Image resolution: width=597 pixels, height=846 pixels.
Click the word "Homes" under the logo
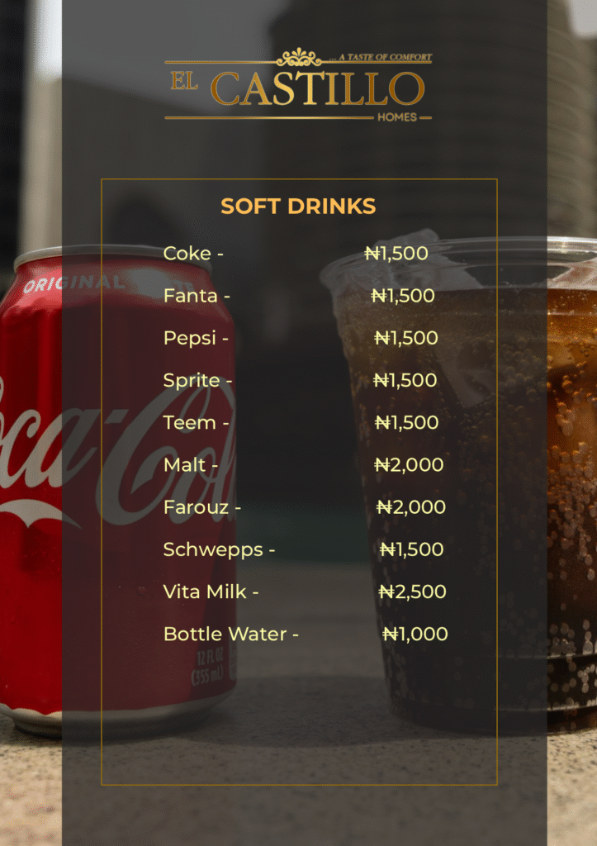[x=397, y=117]
